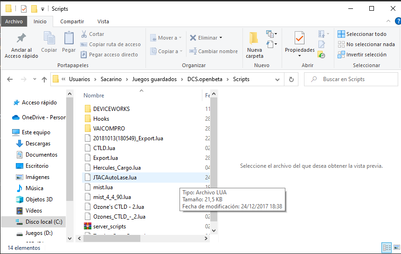Screen dimensions: 401x254
Task: Select the CTLD.lua file
Action: [x=104, y=148]
